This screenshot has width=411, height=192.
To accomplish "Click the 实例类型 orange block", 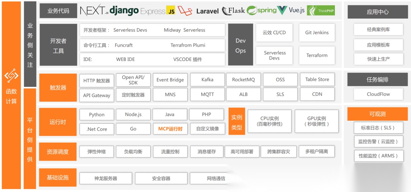I will pyautogui.click(x=237, y=121).
